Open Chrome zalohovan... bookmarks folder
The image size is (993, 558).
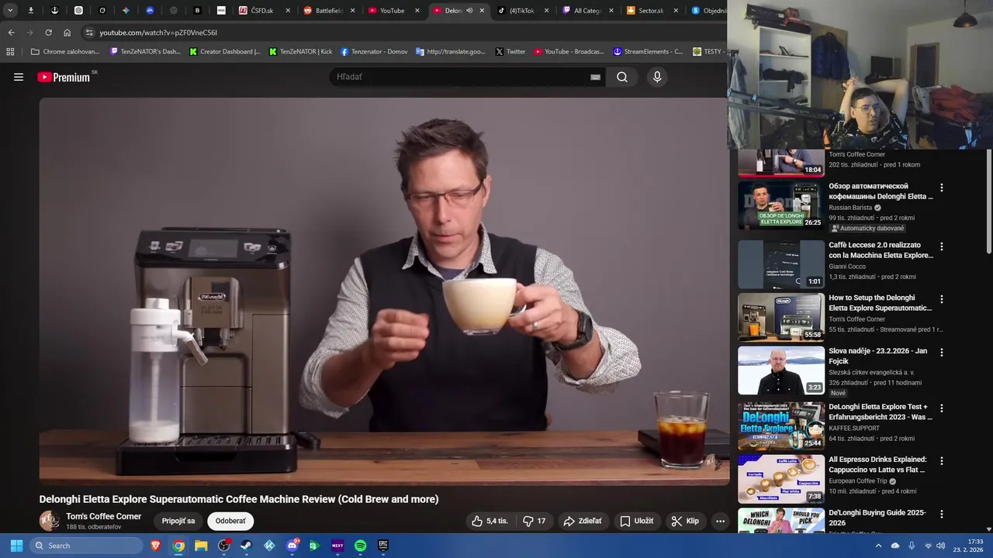point(64,52)
